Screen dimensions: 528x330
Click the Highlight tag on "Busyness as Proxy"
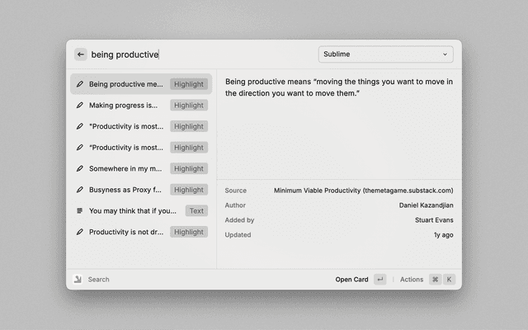point(189,190)
